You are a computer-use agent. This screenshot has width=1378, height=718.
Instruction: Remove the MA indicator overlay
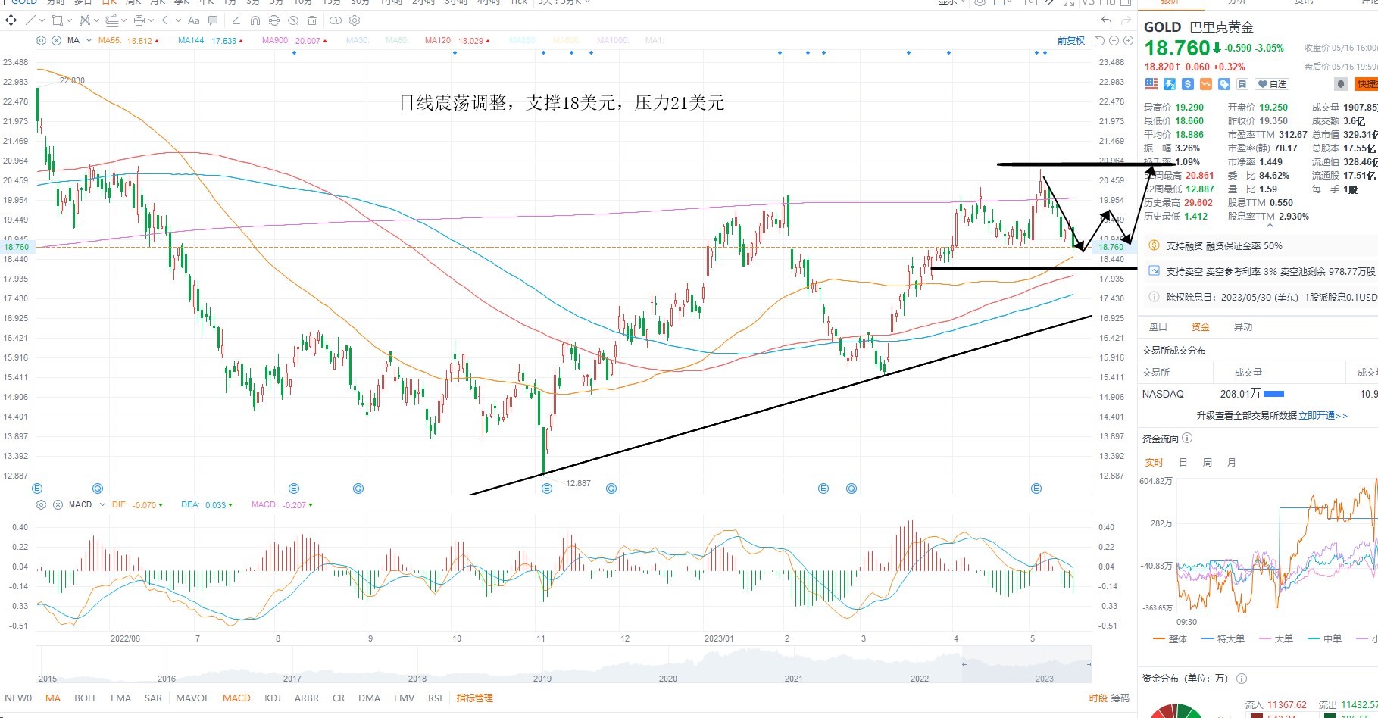tap(57, 40)
